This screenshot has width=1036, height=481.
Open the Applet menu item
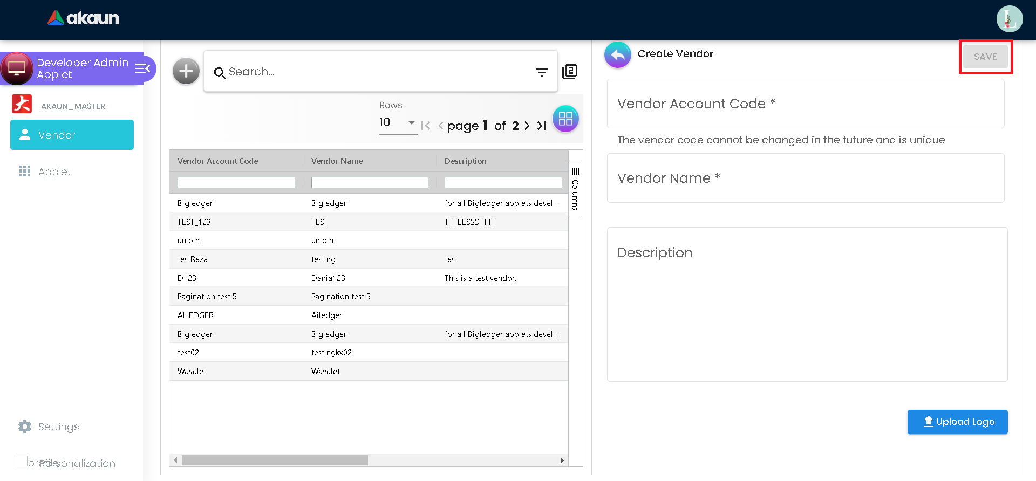[54, 171]
